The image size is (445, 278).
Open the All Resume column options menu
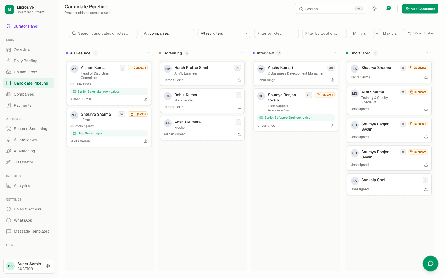coord(149,53)
